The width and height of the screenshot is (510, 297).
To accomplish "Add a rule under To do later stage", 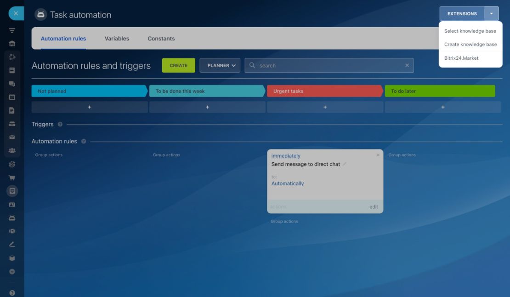I will (443, 107).
